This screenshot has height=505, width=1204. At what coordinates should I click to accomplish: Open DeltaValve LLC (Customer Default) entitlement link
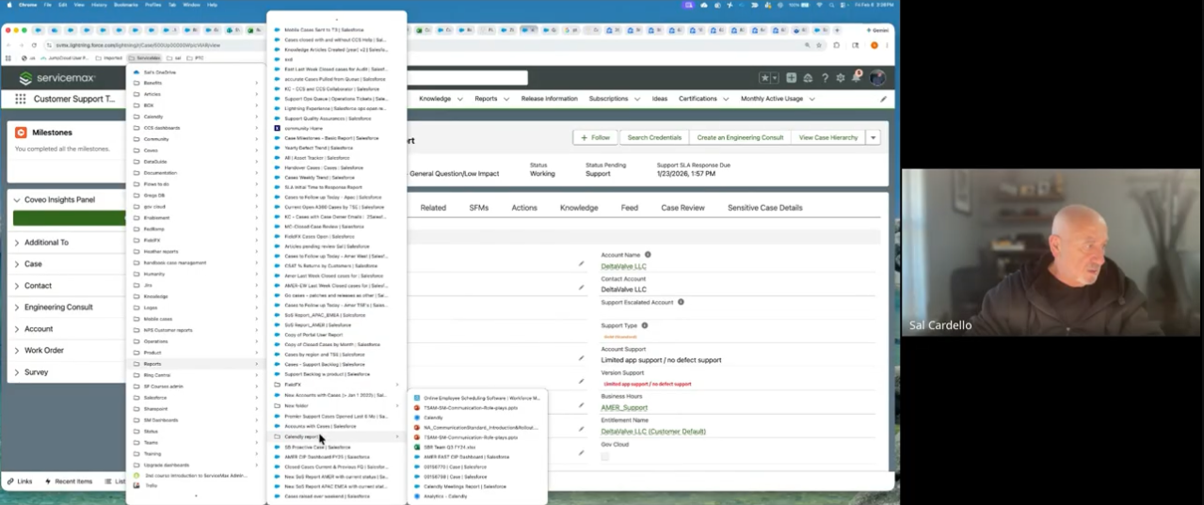pyautogui.click(x=653, y=432)
